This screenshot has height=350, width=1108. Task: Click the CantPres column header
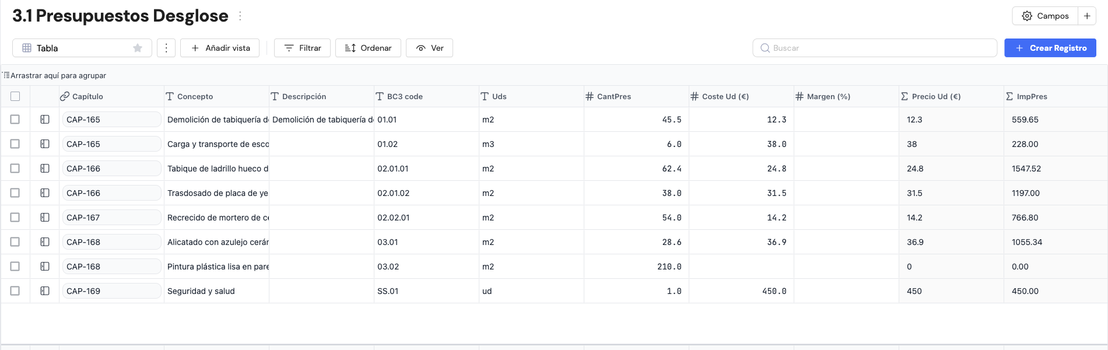[x=636, y=96]
